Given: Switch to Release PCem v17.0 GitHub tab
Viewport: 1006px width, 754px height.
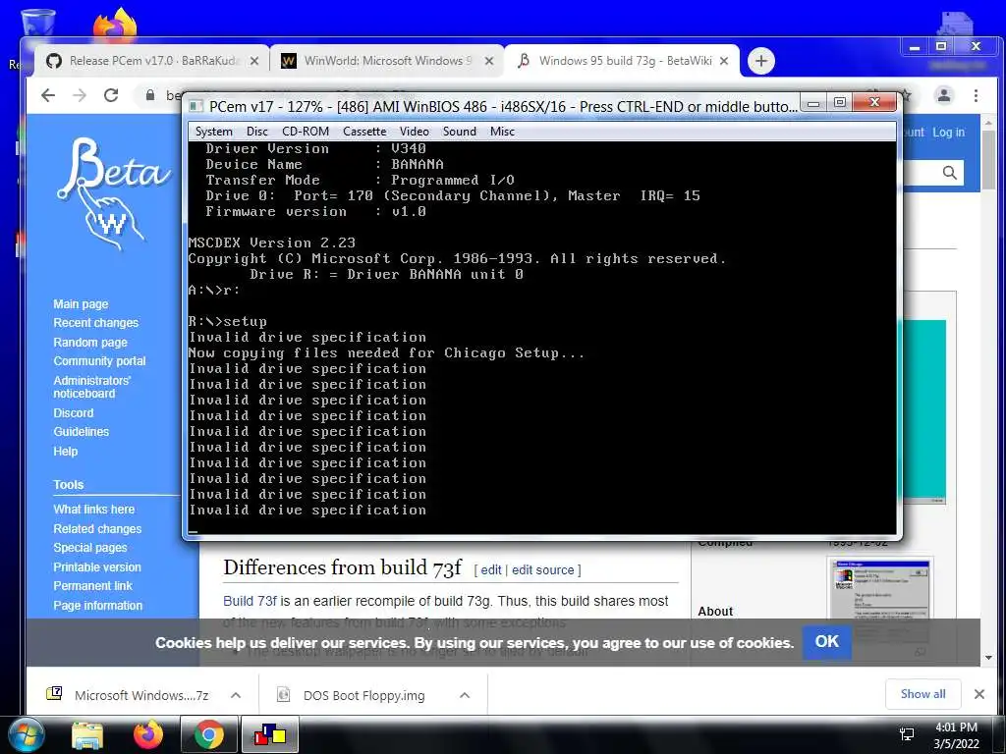Looking at the screenshot, I should 152,61.
